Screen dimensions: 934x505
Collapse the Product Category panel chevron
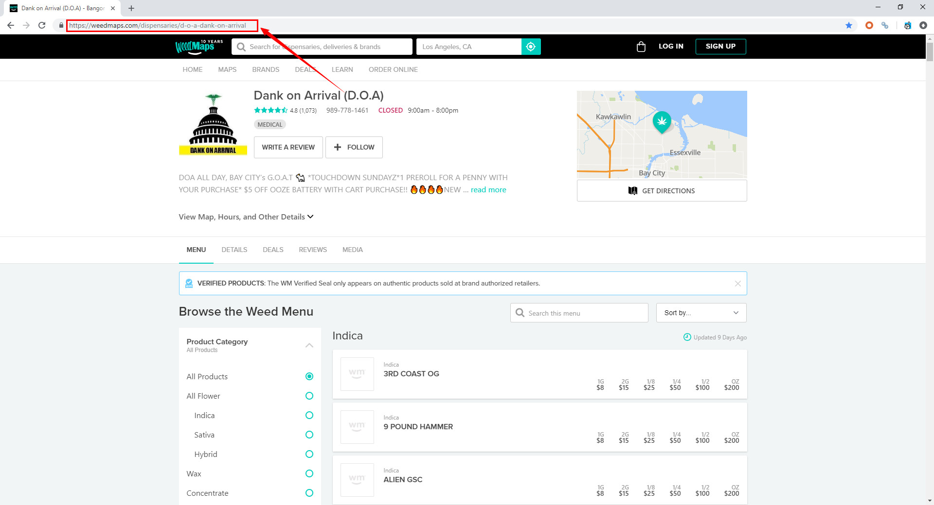click(x=309, y=345)
